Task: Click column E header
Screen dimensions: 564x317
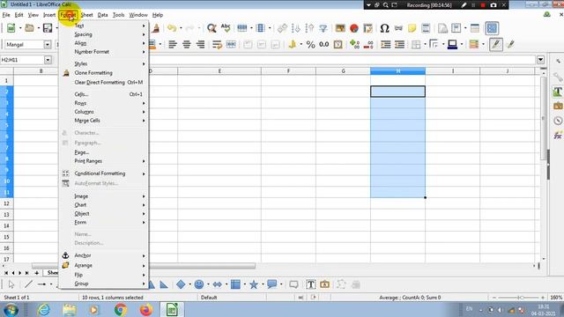Action: pyautogui.click(x=219, y=71)
